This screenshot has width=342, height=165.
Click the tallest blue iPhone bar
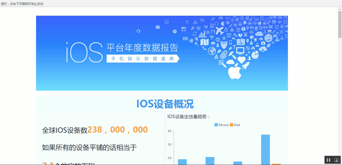pos(265,150)
